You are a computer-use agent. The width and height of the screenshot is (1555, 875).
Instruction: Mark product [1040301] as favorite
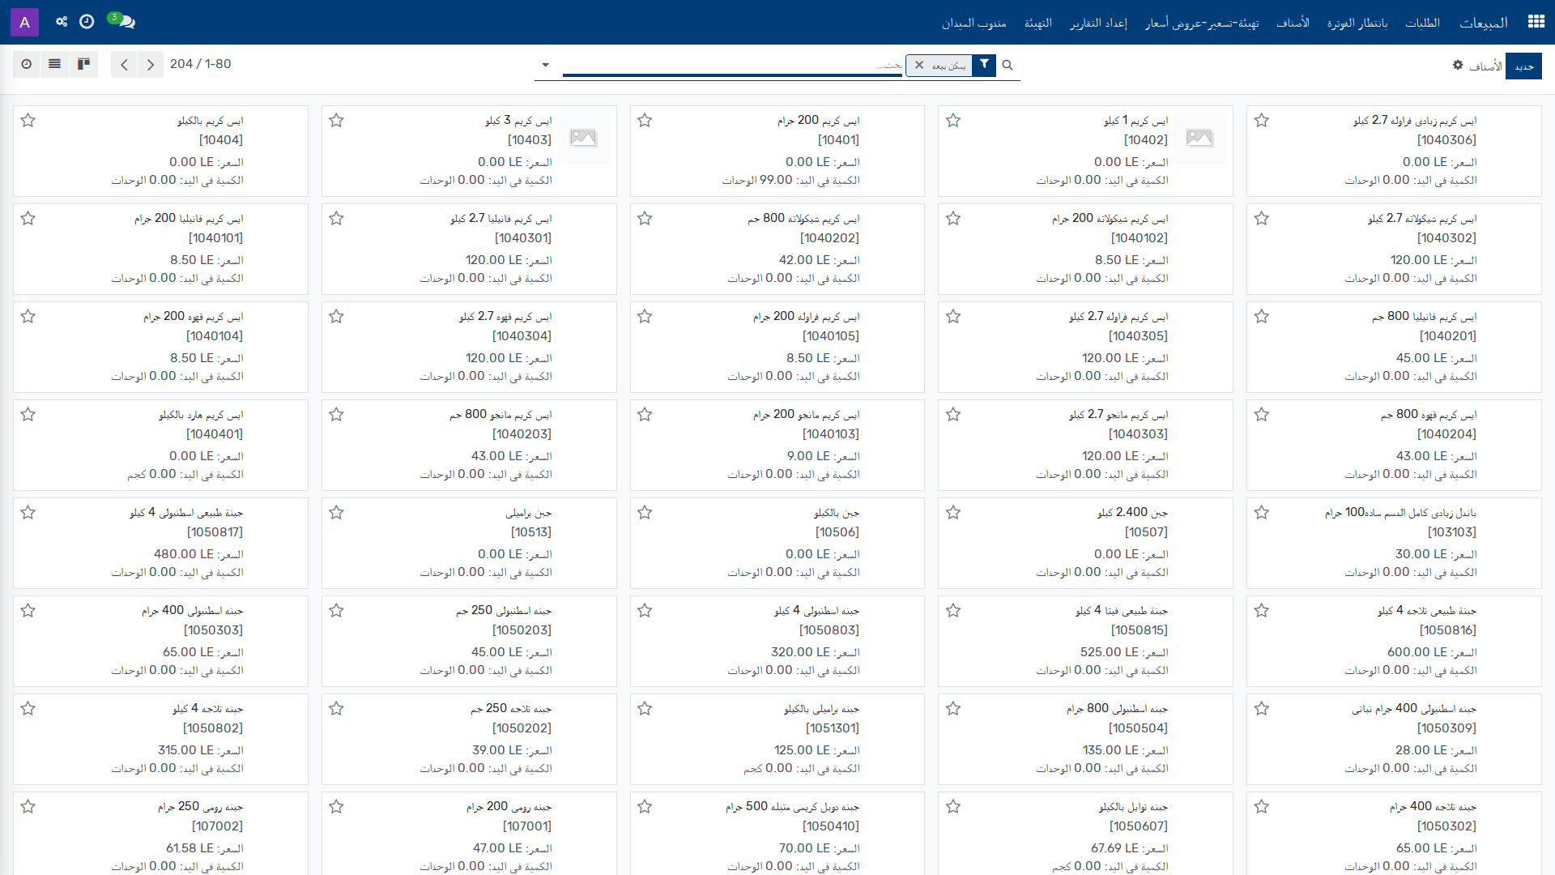[x=337, y=219]
